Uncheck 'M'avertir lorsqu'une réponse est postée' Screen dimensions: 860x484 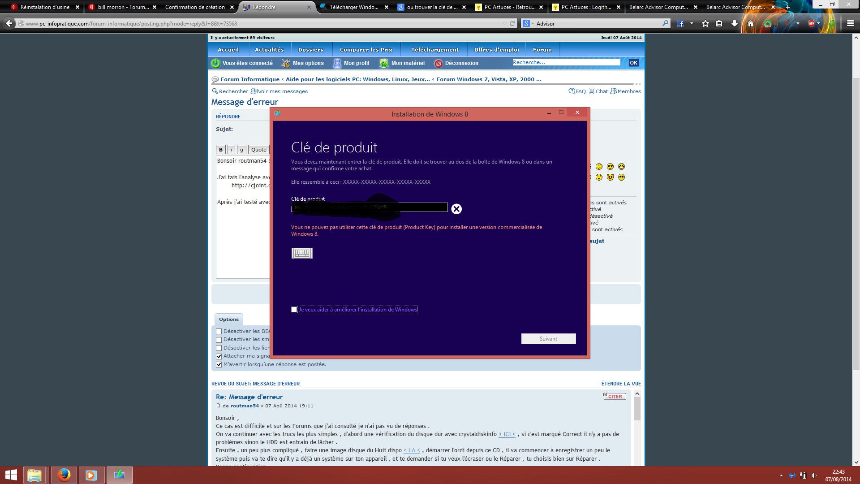tap(219, 365)
